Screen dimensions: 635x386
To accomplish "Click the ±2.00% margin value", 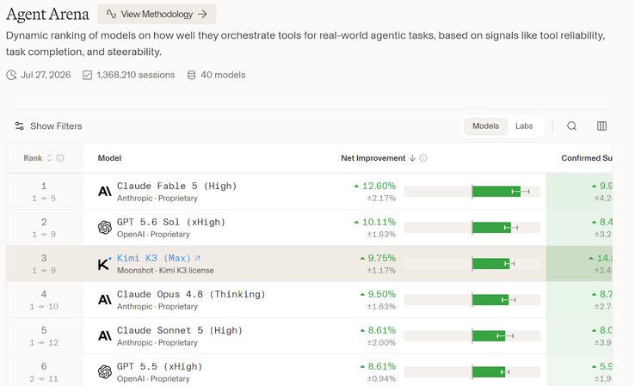I will pos(381,343).
